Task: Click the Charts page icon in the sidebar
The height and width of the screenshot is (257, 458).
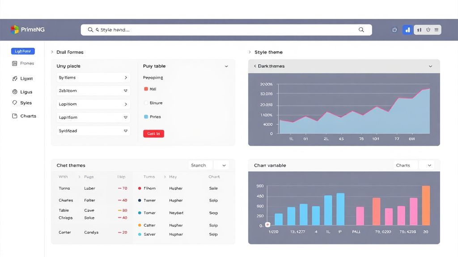Action: tap(15, 116)
